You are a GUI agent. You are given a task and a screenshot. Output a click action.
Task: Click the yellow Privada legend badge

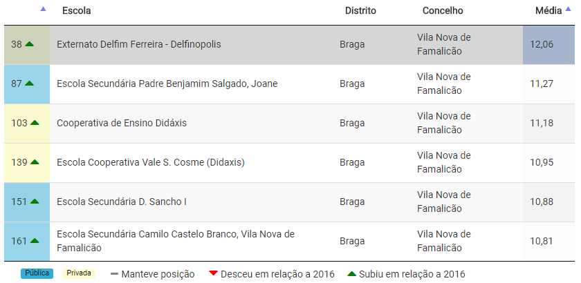78,273
